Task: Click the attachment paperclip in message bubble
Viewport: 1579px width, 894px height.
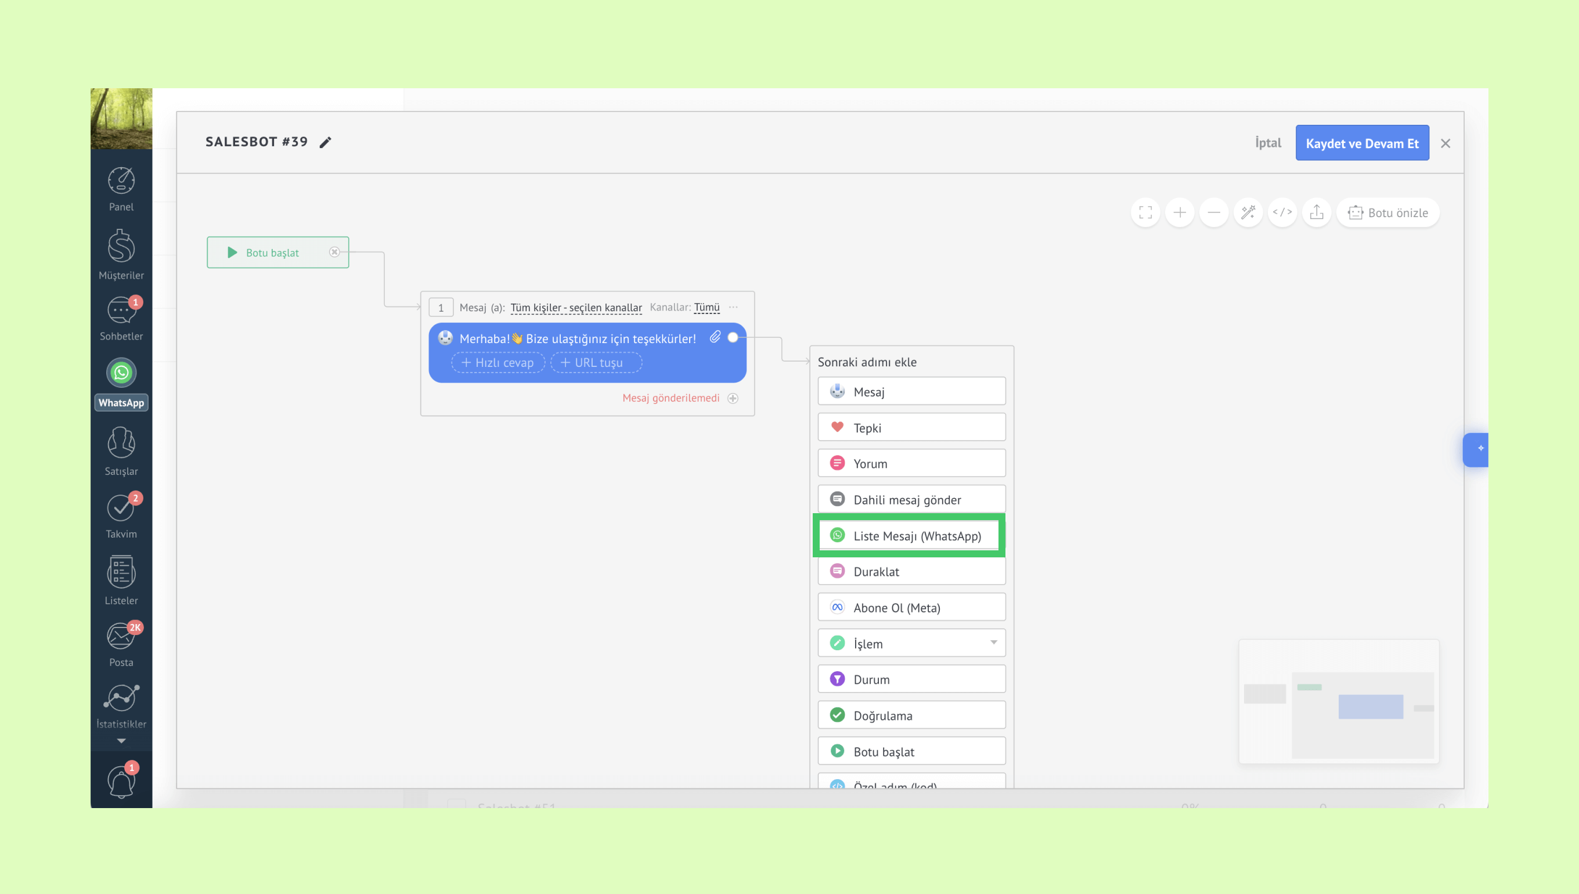Action: pyautogui.click(x=715, y=337)
